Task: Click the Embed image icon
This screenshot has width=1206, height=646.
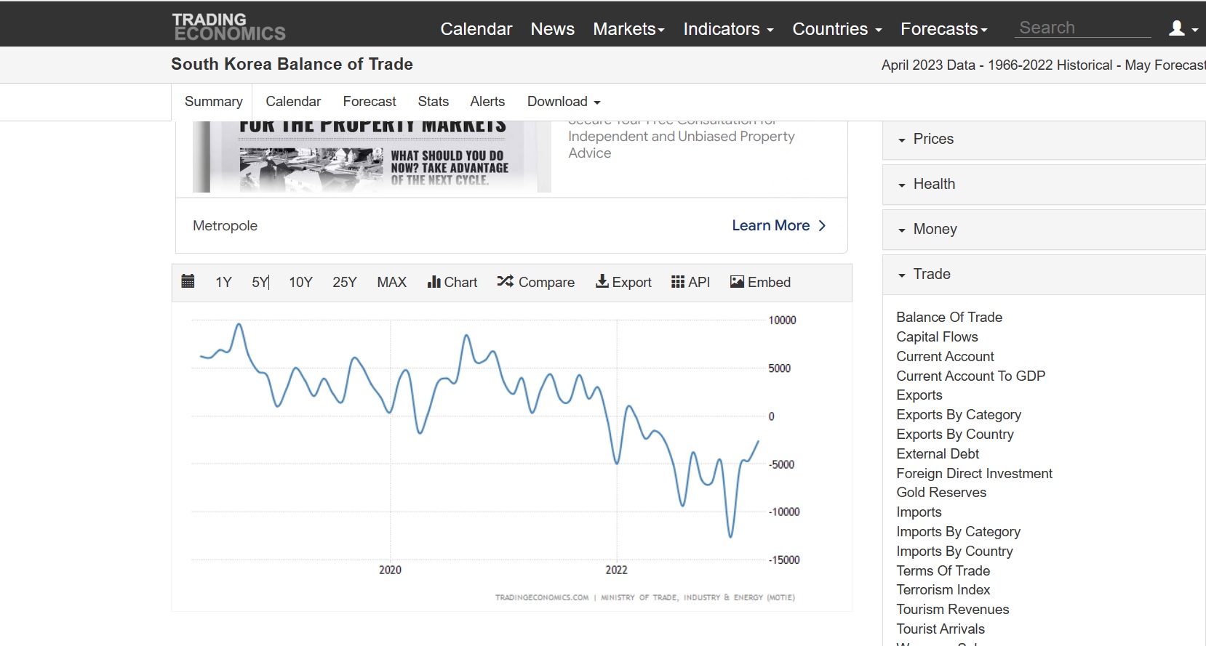Action: point(737,282)
